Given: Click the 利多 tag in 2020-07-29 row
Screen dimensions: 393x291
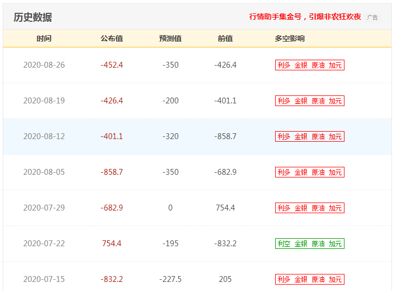Looking at the screenshot, I should tap(309, 208).
